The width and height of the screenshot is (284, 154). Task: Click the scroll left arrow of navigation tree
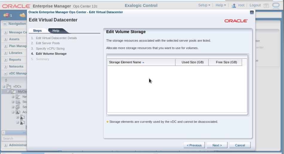[4, 133]
